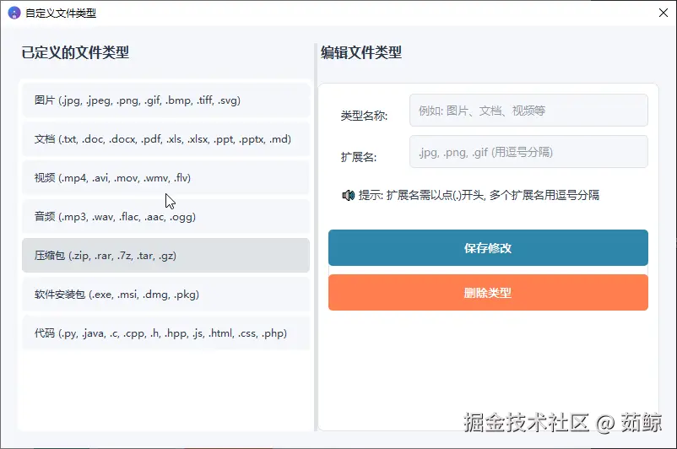Click the app icon in title bar
Viewport: 677px width, 449px height.
pyautogui.click(x=14, y=13)
